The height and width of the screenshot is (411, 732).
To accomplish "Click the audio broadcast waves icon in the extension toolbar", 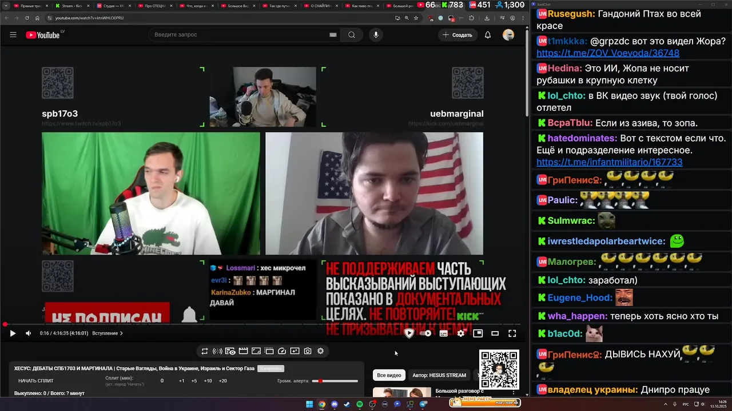I will pos(217,351).
